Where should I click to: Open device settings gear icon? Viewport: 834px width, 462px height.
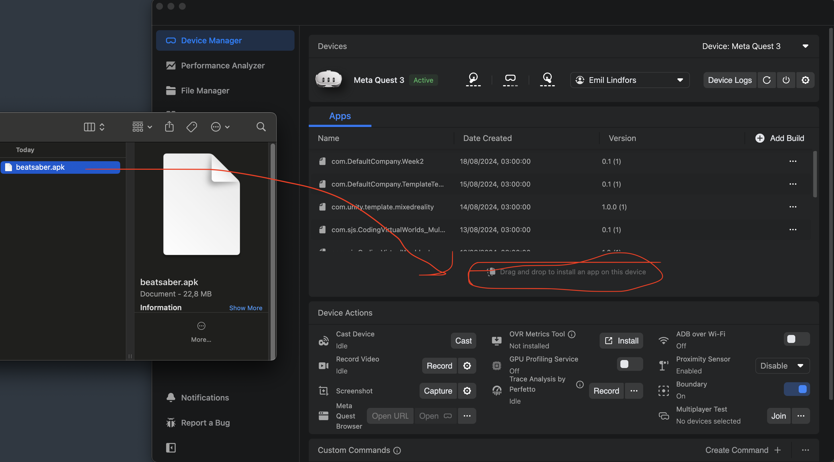click(805, 80)
